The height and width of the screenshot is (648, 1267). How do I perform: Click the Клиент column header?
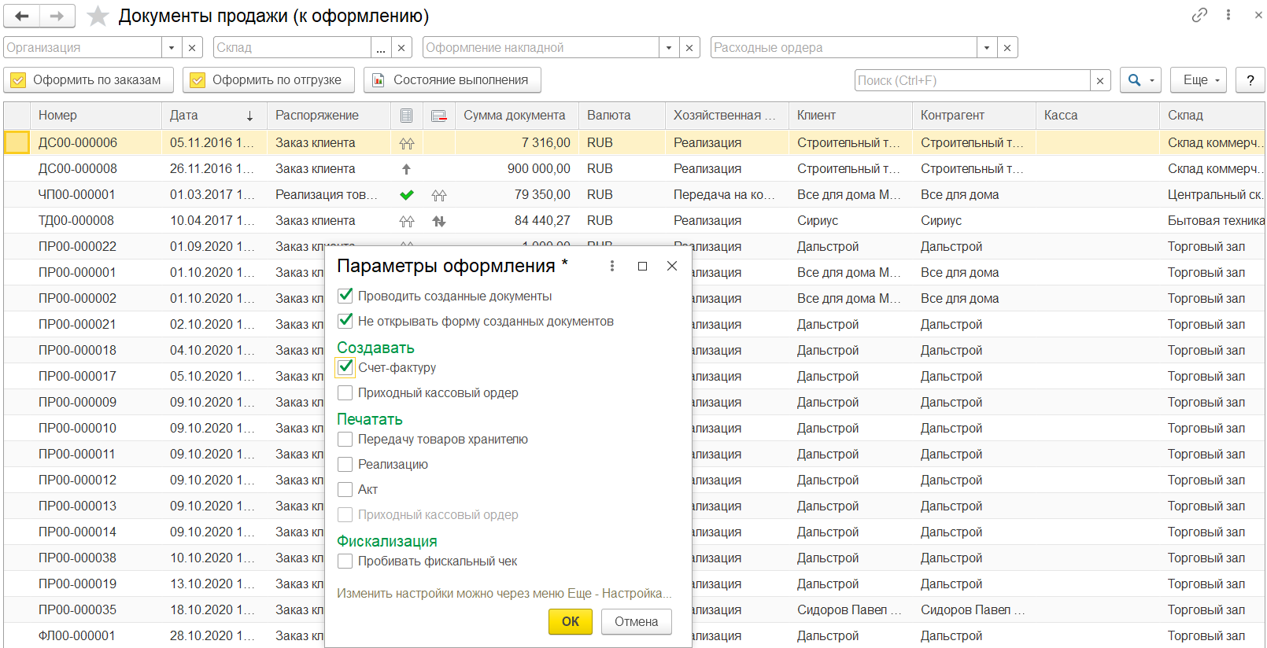click(x=850, y=116)
